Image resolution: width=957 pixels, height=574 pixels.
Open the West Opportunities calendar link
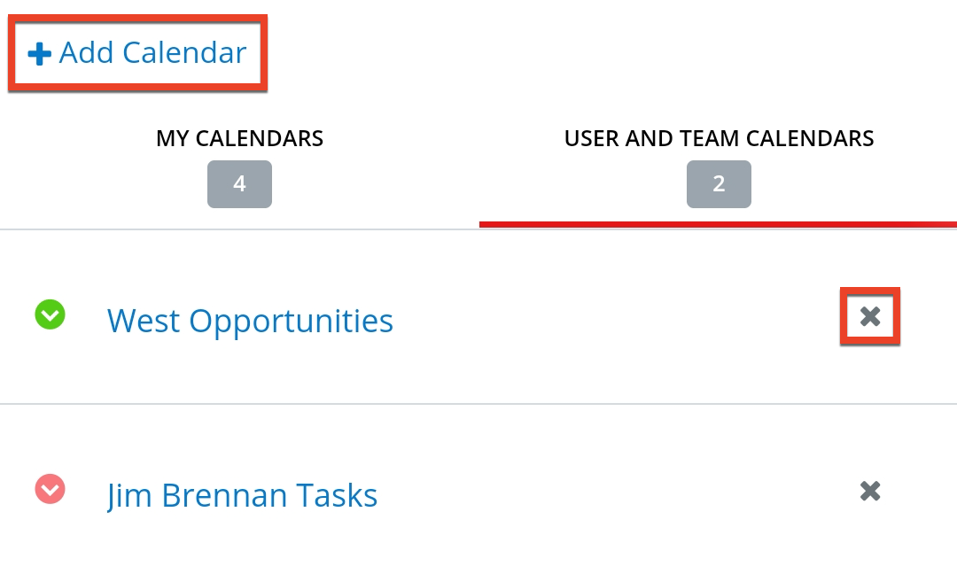coord(250,321)
